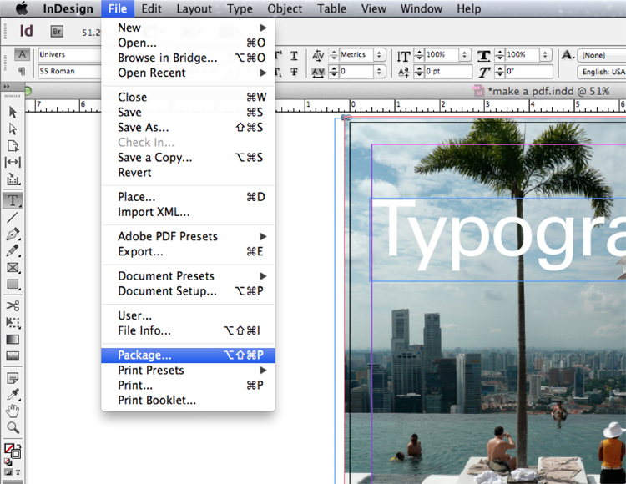Select the Page tool
The width and height of the screenshot is (626, 484).
point(13,146)
